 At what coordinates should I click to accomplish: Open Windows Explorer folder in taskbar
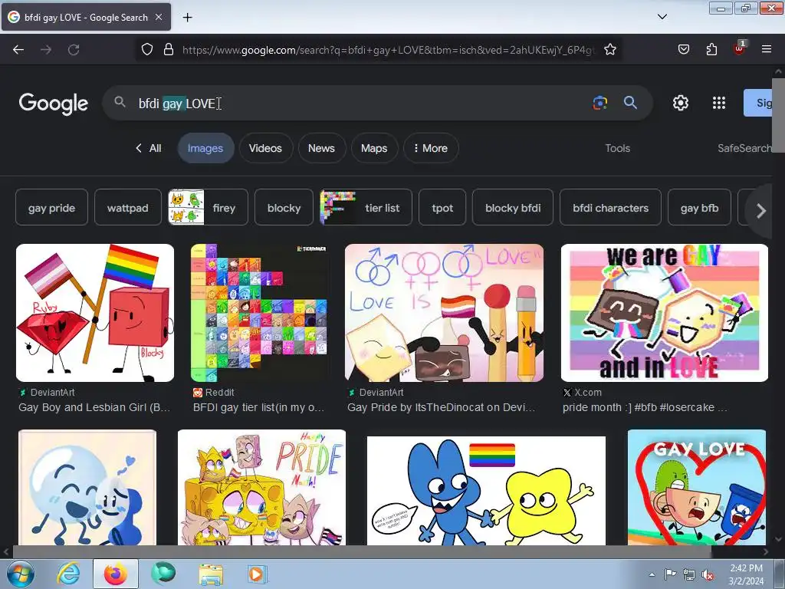point(211,574)
